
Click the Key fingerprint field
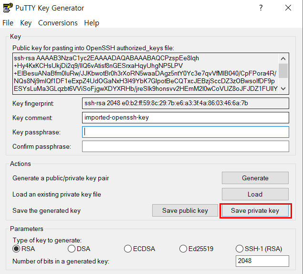point(186,103)
